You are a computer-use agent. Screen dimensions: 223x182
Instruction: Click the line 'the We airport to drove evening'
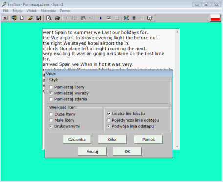click(100, 38)
